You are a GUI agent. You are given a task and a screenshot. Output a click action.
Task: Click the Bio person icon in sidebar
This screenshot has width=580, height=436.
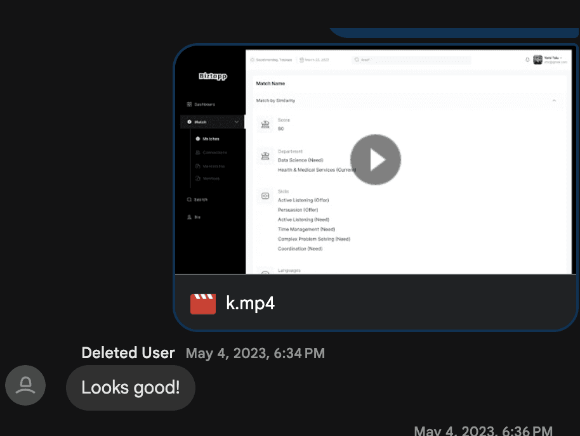click(x=189, y=217)
